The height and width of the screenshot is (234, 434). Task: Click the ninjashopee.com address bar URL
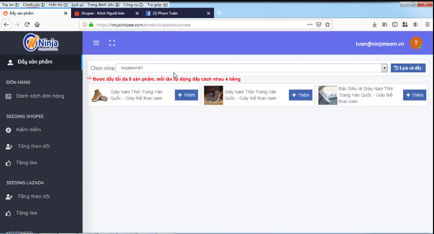point(143,24)
